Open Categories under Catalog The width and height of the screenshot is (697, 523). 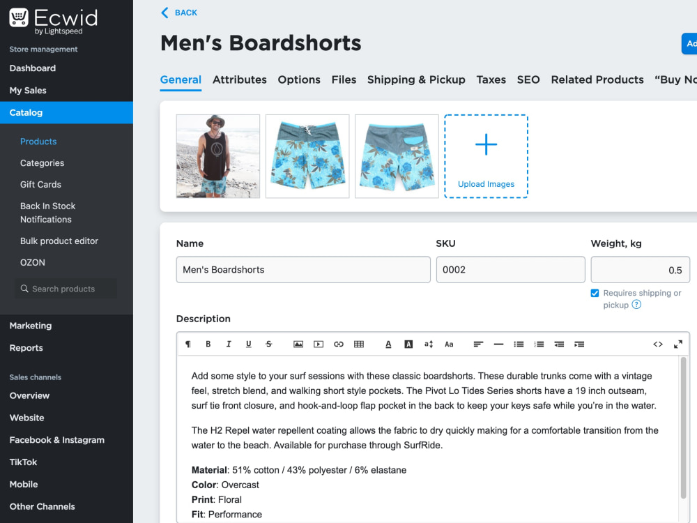click(43, 162)
